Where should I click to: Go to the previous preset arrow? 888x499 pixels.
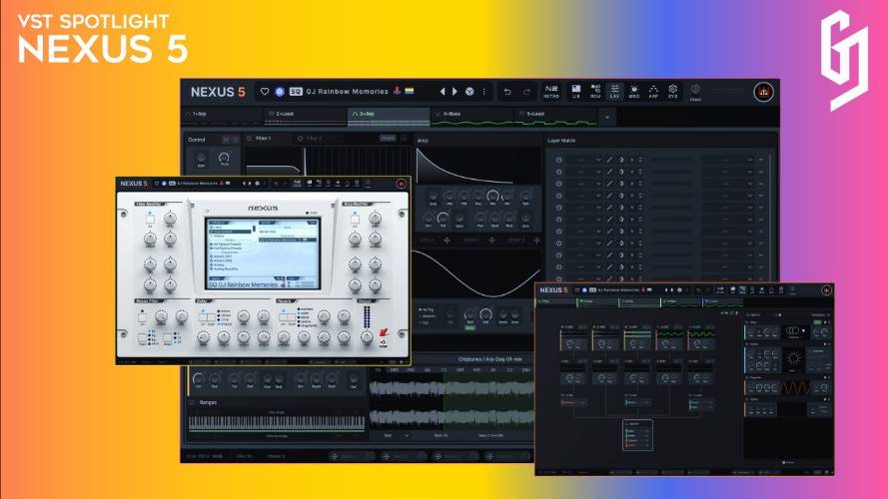point(443,91)
